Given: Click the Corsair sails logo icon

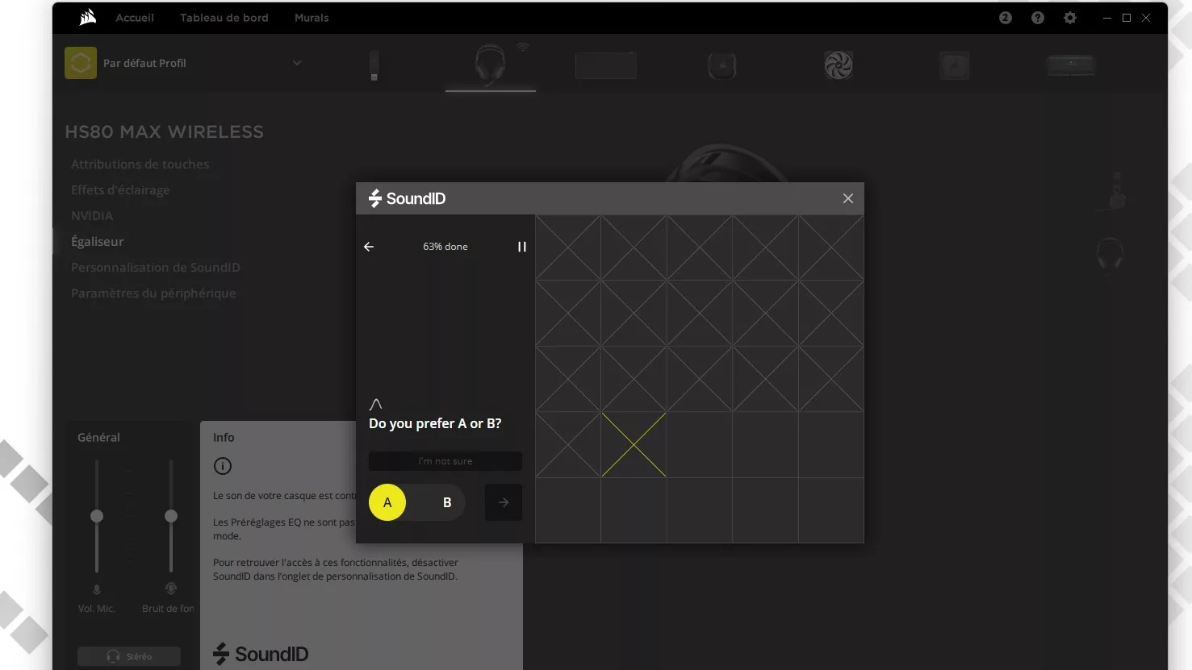Looking at the screenshot, I should [88, 17].
